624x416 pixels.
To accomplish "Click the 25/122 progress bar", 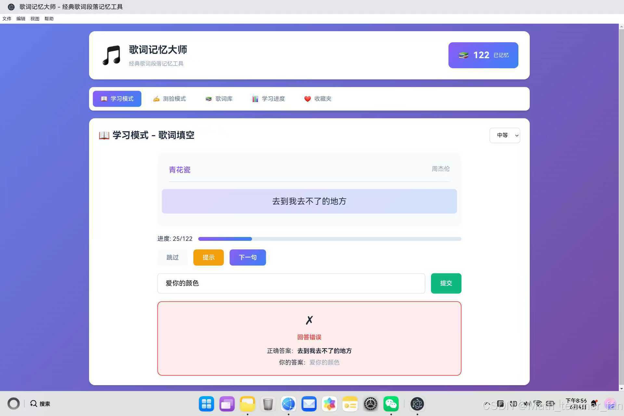I will tap(330, 239).
